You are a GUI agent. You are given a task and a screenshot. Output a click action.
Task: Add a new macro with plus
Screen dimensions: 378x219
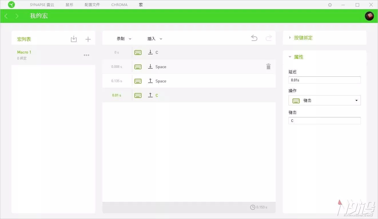88,39
